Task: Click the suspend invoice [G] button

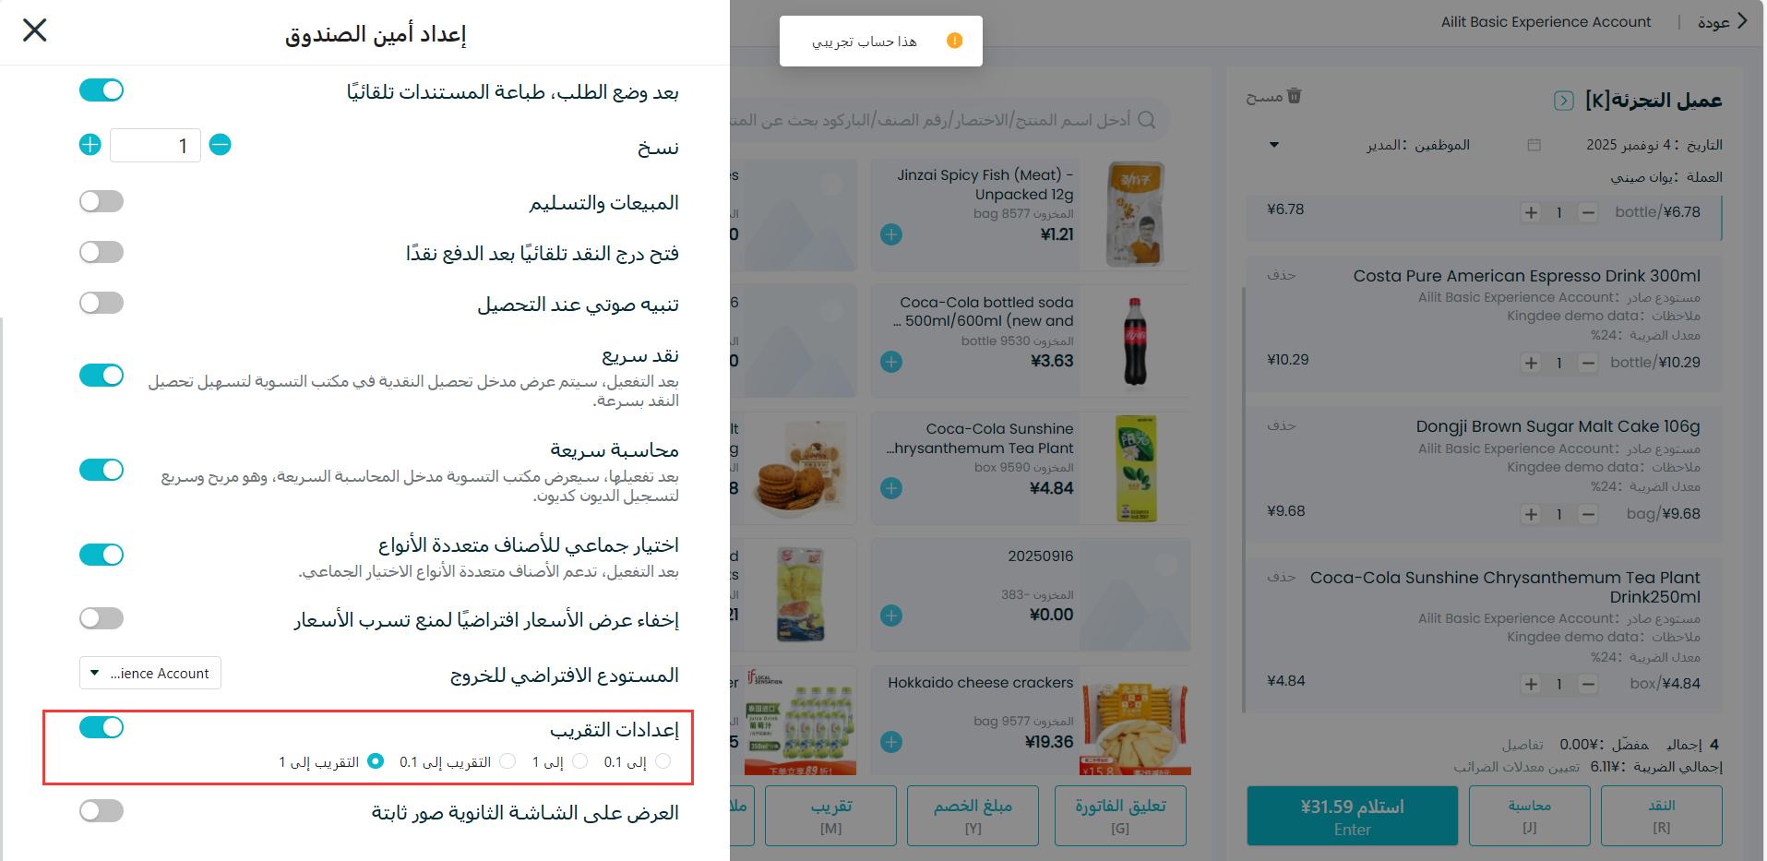Action: click(1120, 816)
